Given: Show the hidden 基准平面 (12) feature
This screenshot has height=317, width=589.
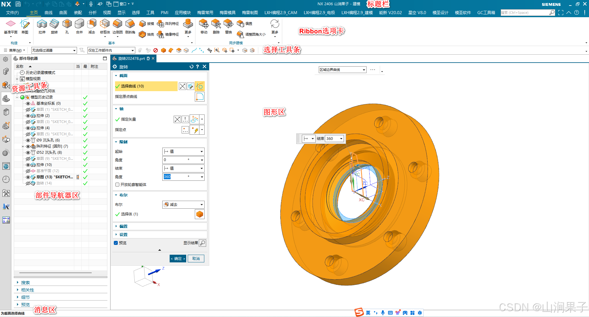Looking at the screenshot, I should [x=28, y=171].
